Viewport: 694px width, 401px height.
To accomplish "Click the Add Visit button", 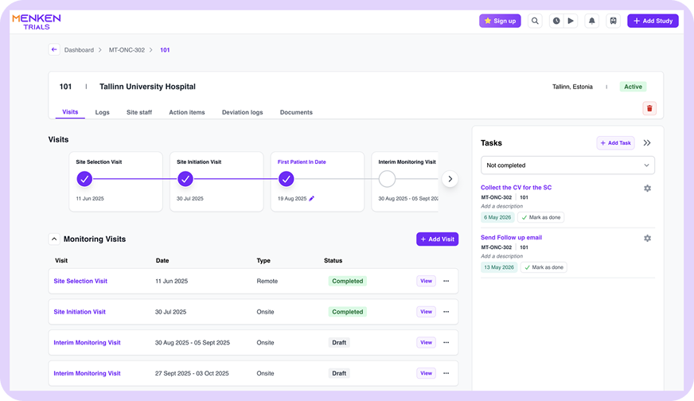I will [x=437, y=239].
